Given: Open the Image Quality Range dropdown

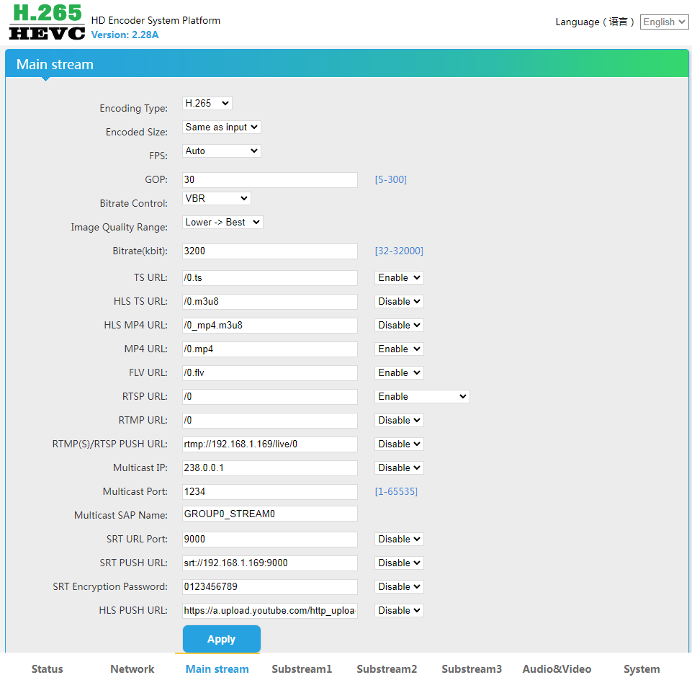Looking at the screenshot, I should (223, 222).
